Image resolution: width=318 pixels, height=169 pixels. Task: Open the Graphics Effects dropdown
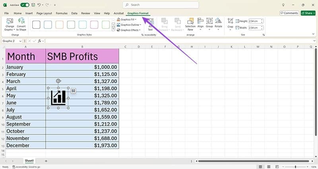coord(128,30)
